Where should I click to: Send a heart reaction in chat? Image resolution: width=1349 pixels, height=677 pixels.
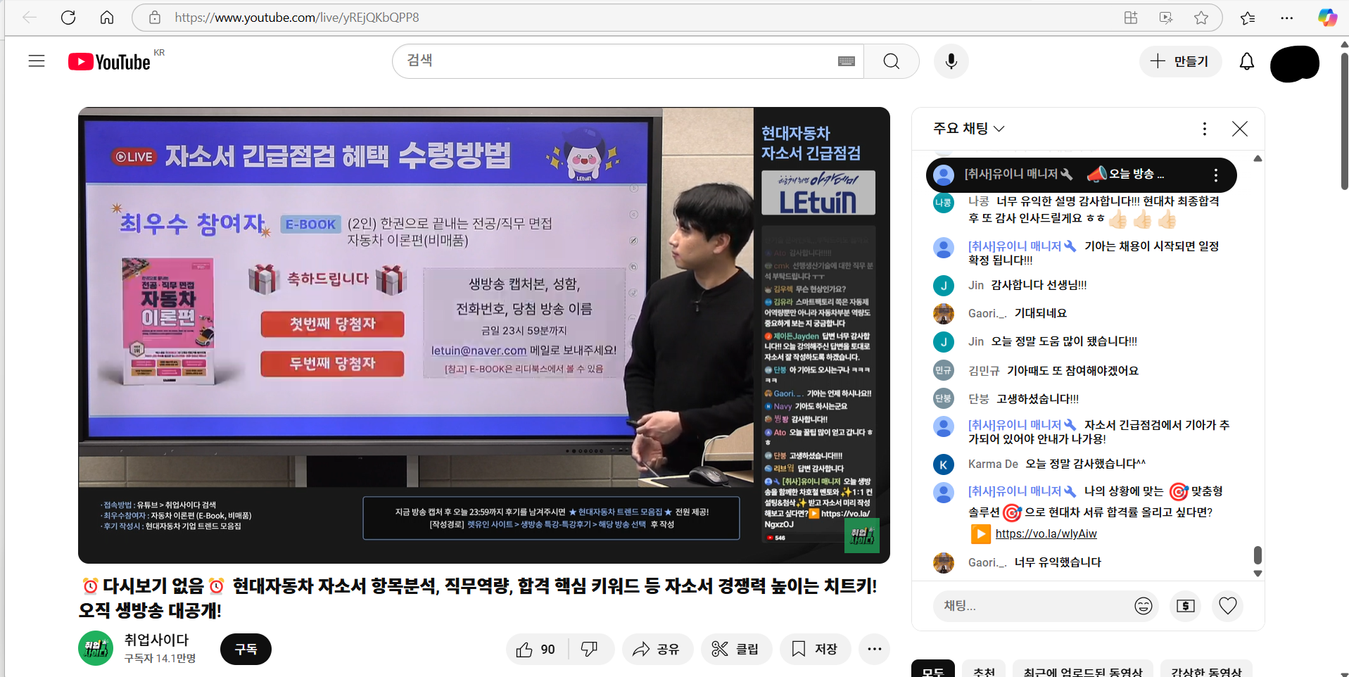click(x=1228, y=606)
